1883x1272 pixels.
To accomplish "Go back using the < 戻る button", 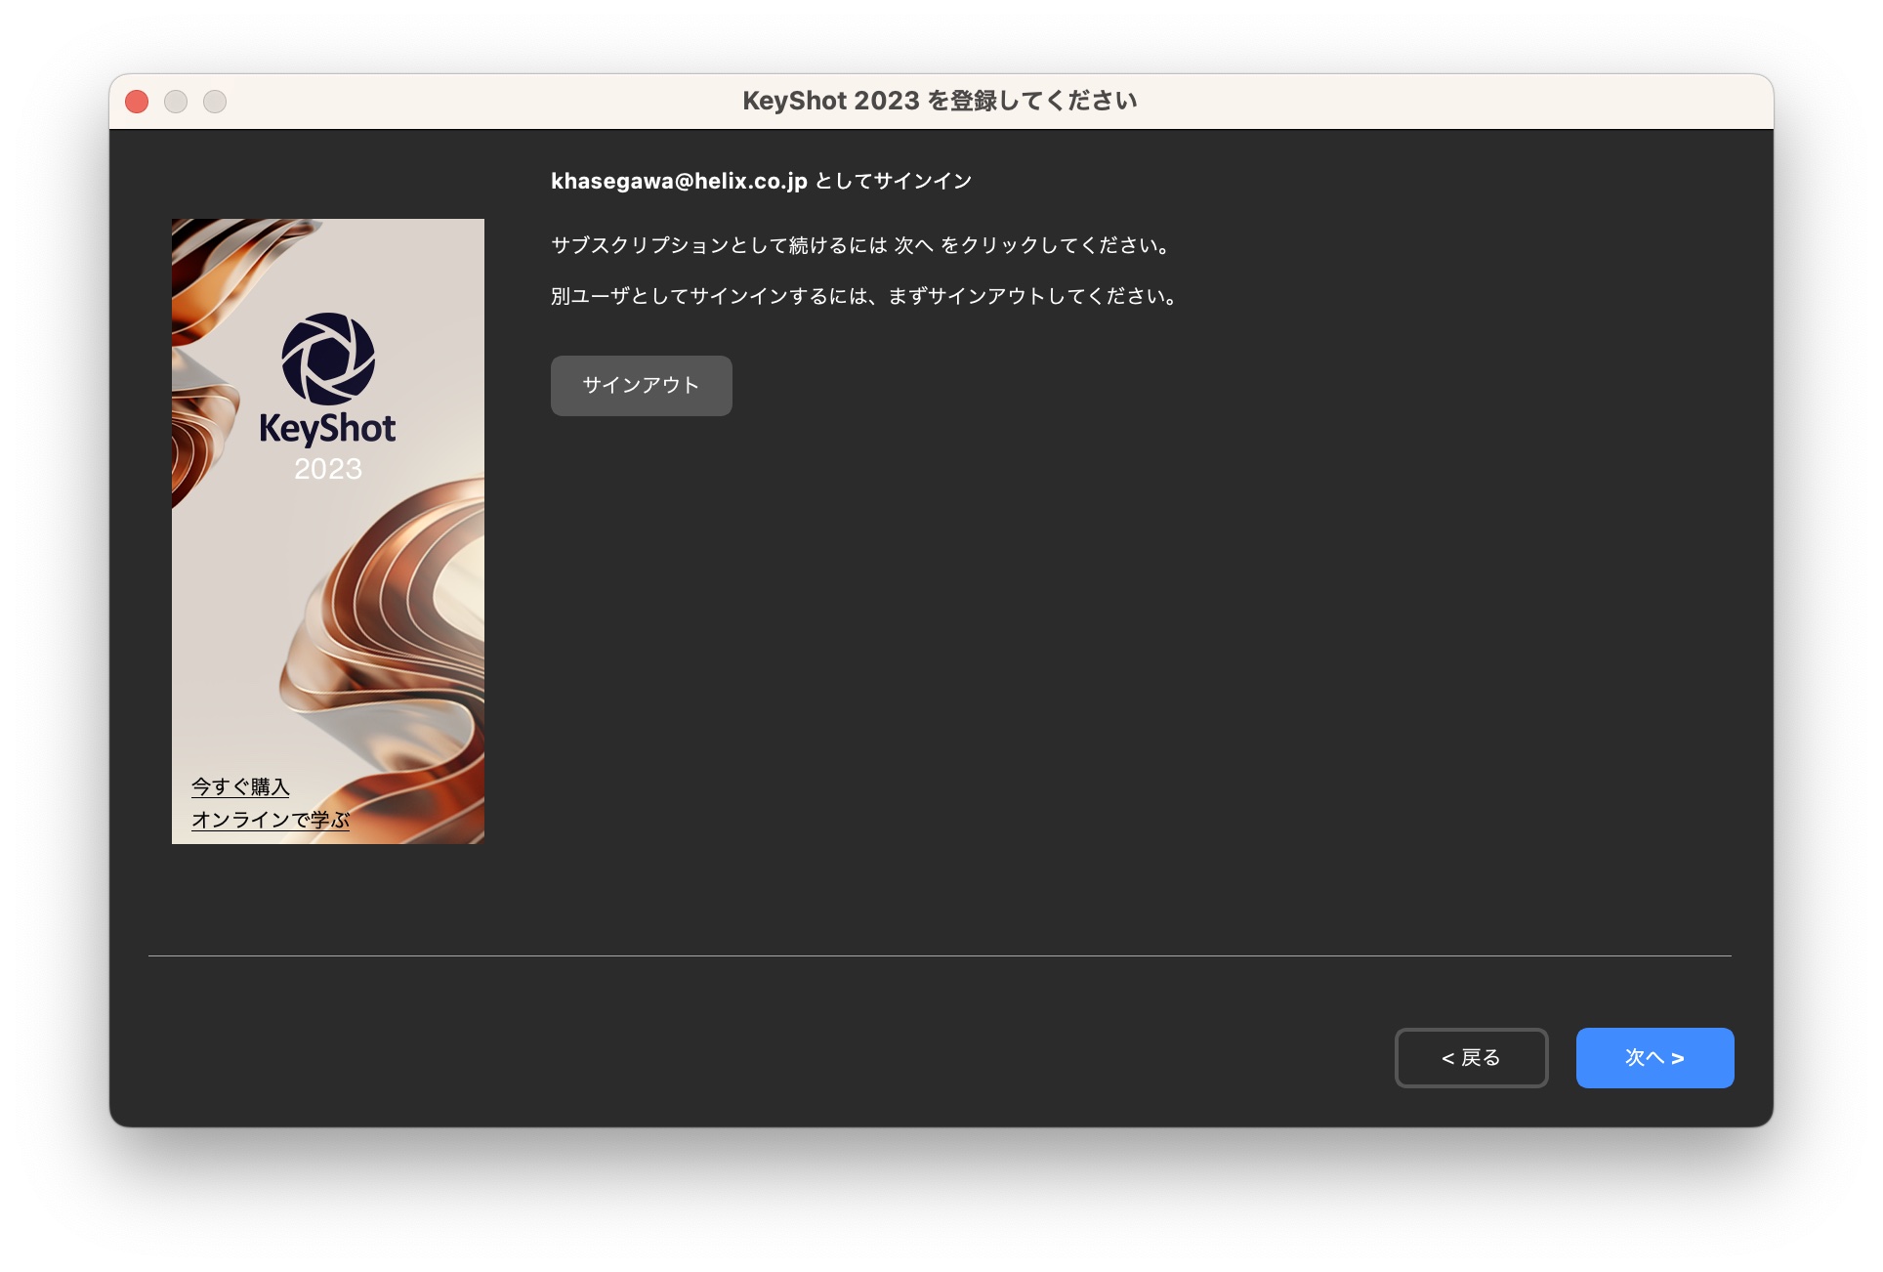I will [1471, 1058].
